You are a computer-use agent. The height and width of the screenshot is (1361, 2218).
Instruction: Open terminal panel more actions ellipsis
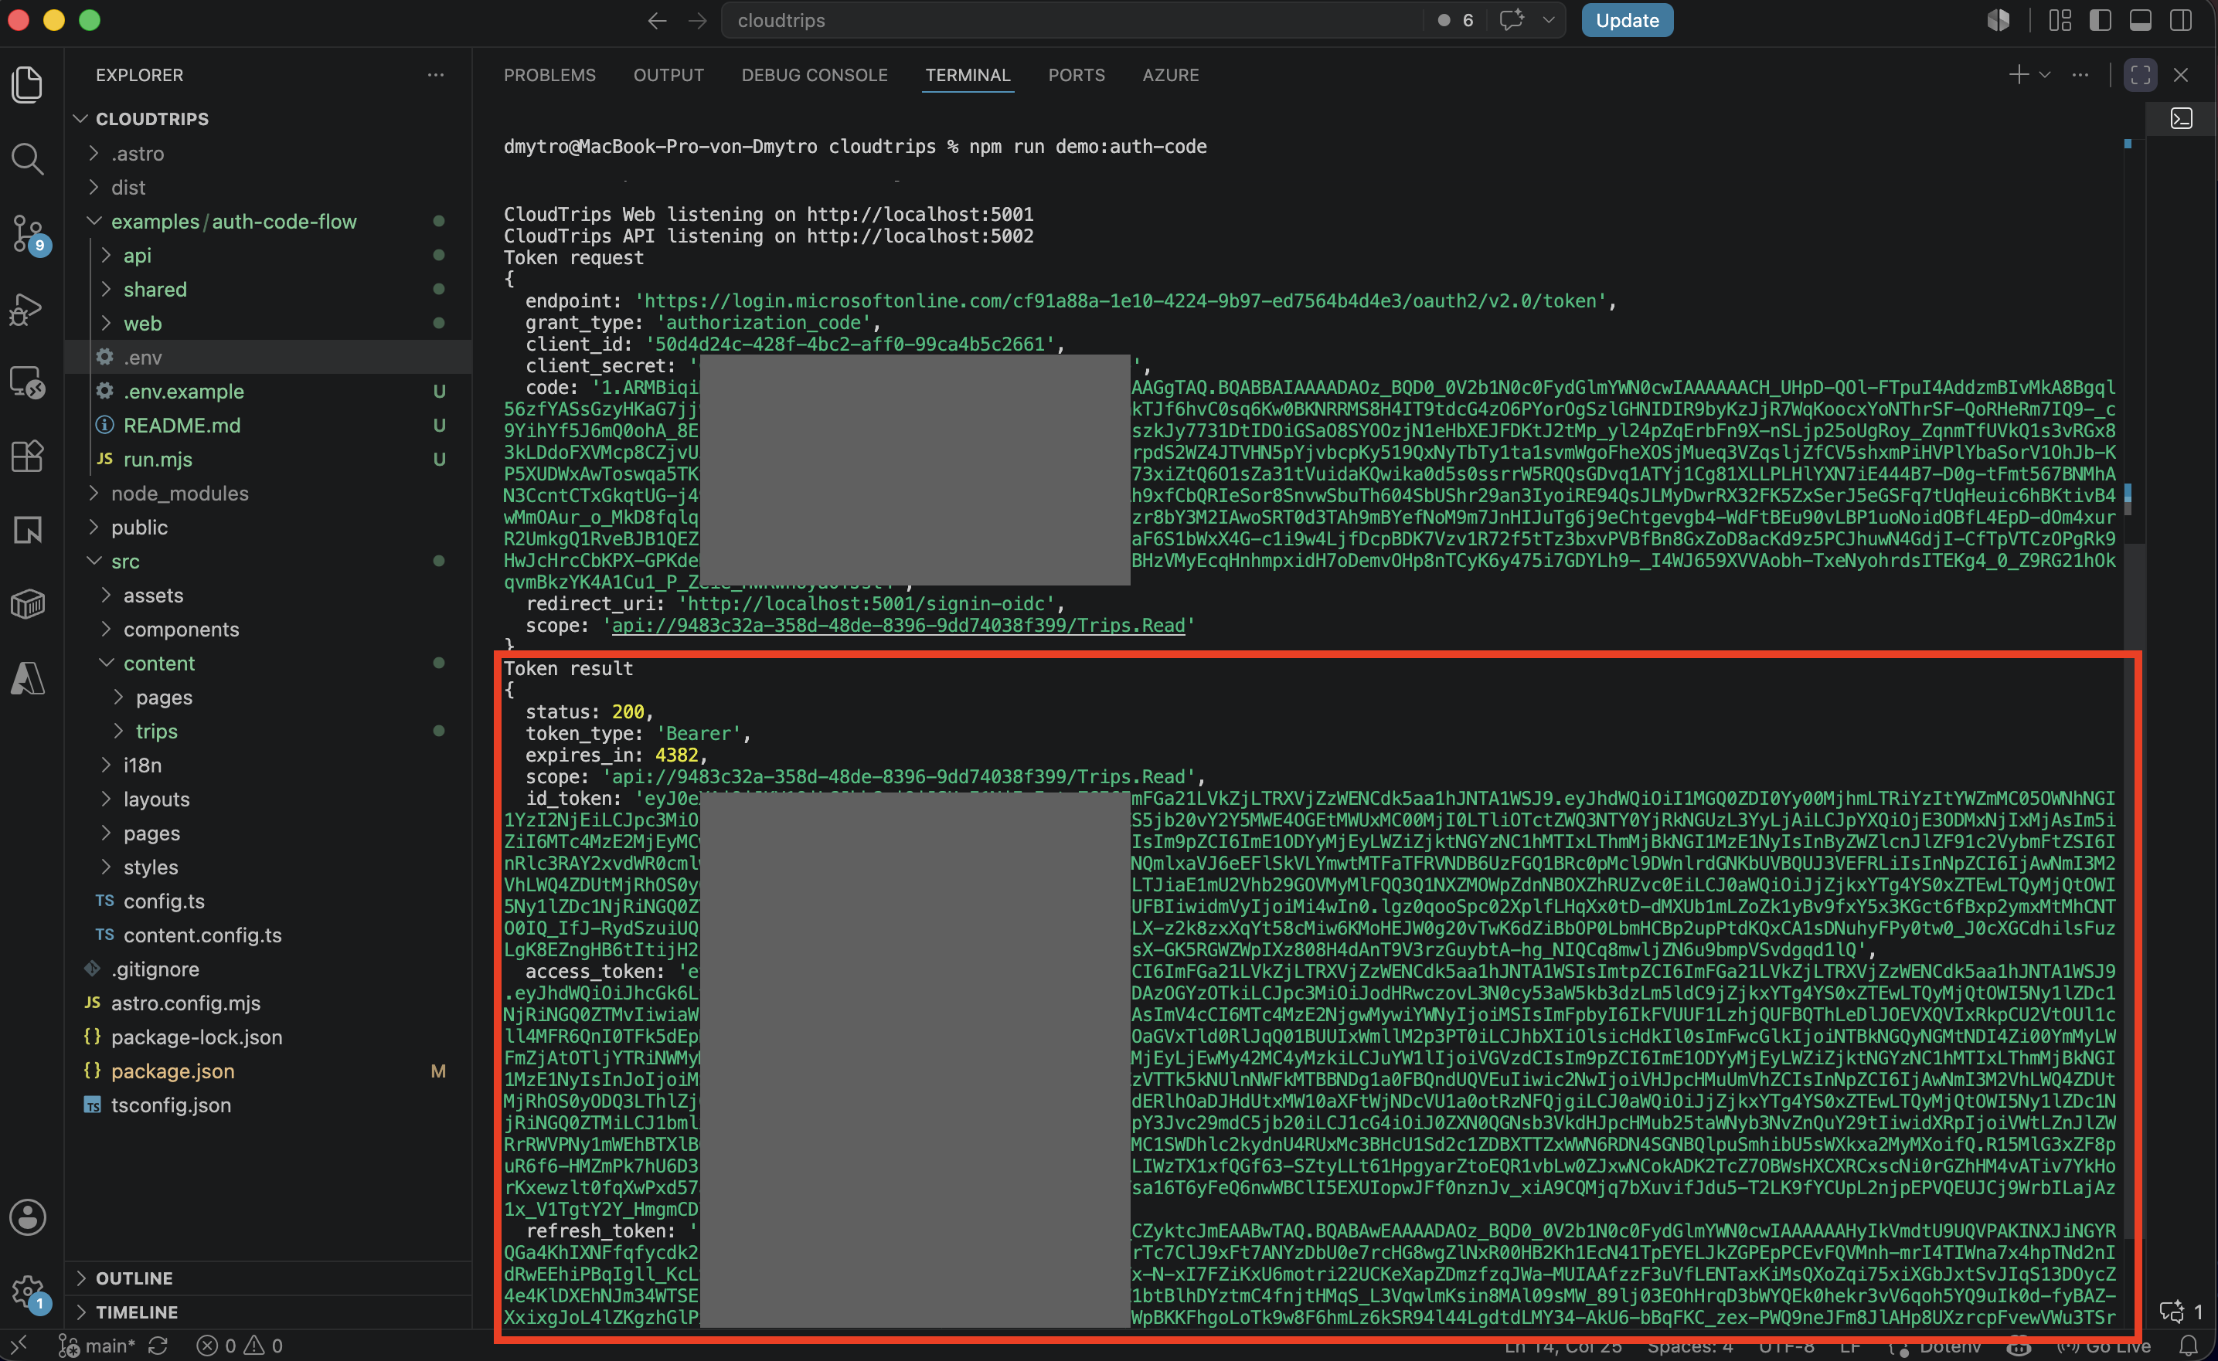pos(2080,75)
